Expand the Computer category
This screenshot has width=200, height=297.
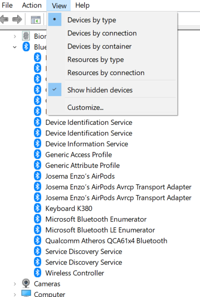(15, 294)
